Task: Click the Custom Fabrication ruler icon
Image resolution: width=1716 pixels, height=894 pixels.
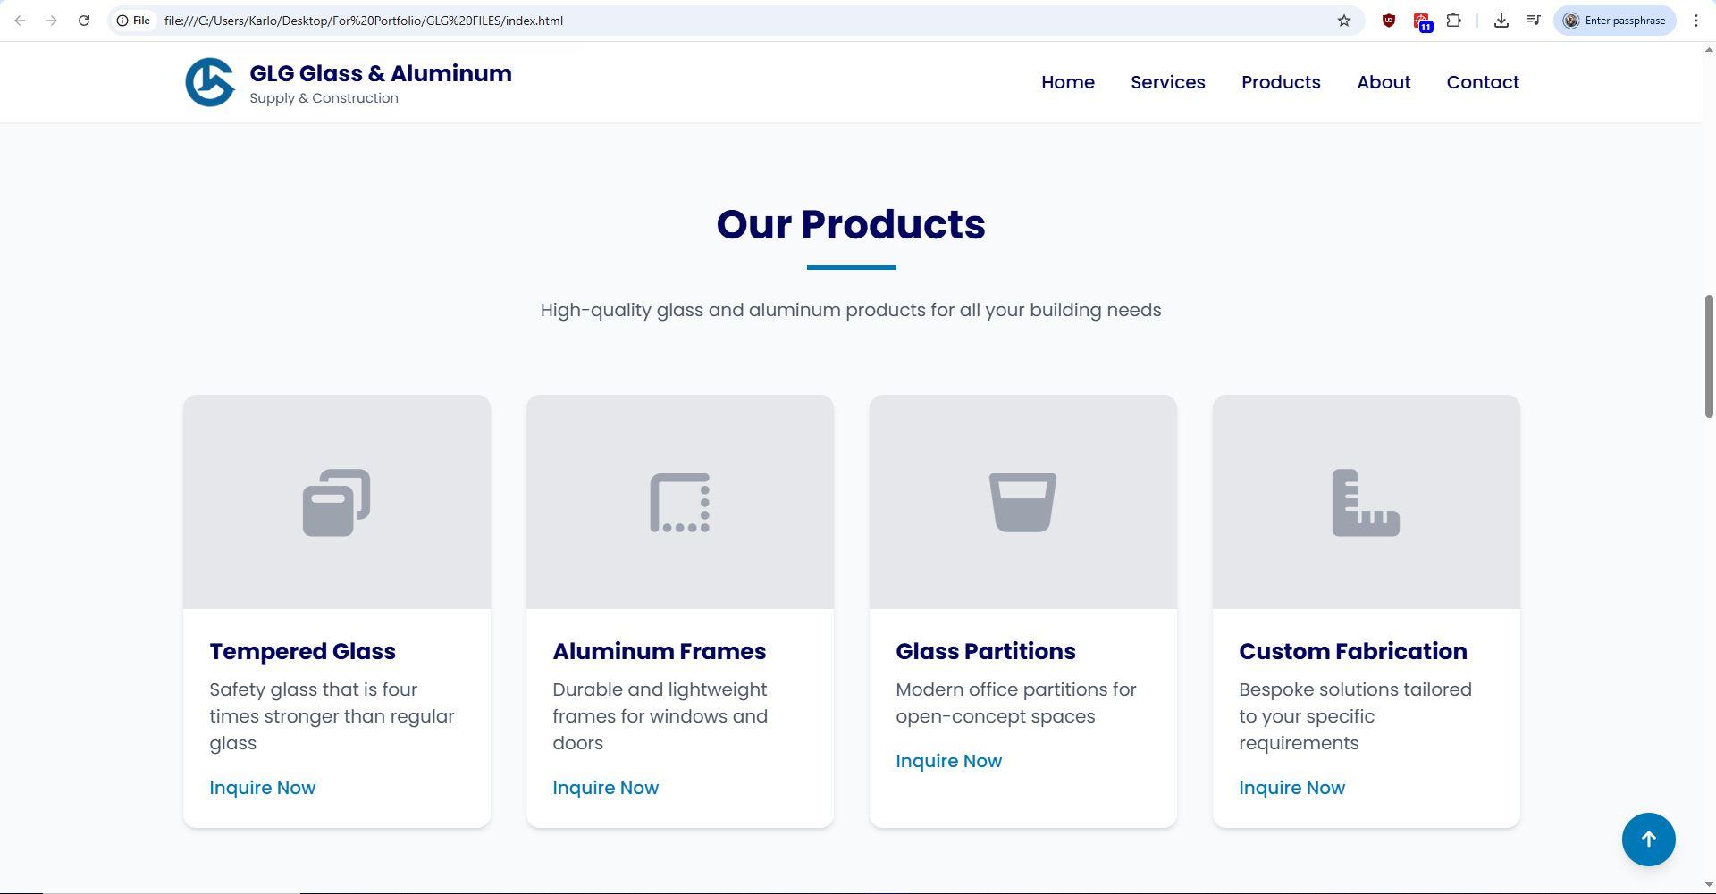Action: [1366, 503]
